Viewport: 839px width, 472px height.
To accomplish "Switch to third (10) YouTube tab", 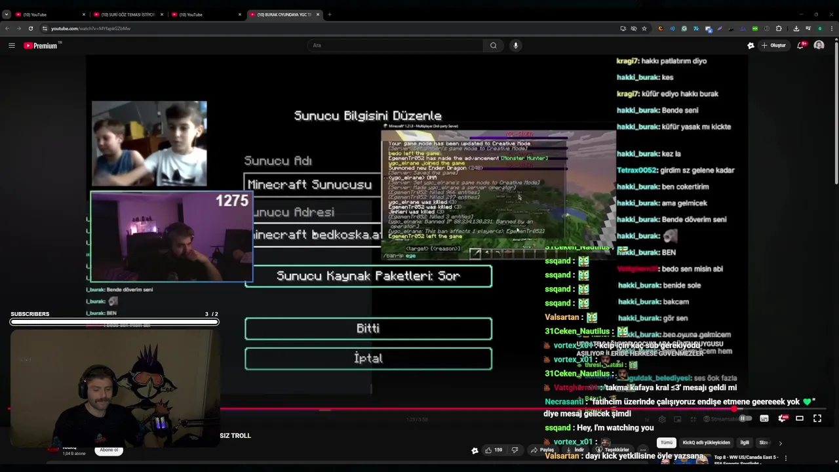I will pyautogui.click(x=205, y=14).
